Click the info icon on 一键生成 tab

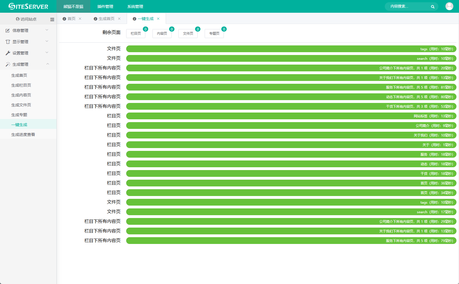click(x=134, y=19)
